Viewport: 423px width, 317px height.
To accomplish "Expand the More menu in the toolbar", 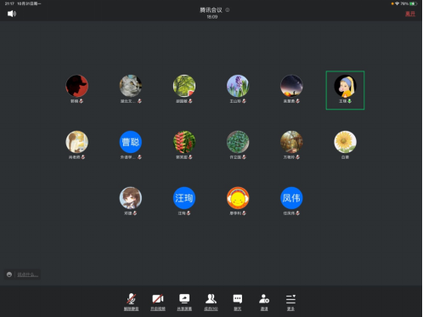I will [290, 302].
